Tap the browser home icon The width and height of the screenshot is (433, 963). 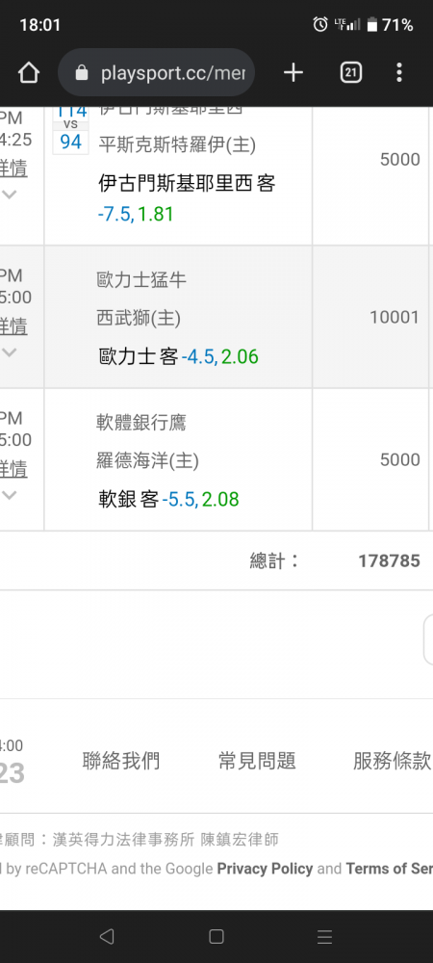tap(29, 73)
